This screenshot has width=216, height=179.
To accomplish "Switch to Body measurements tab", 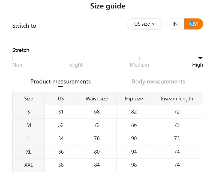I will 158,82.
